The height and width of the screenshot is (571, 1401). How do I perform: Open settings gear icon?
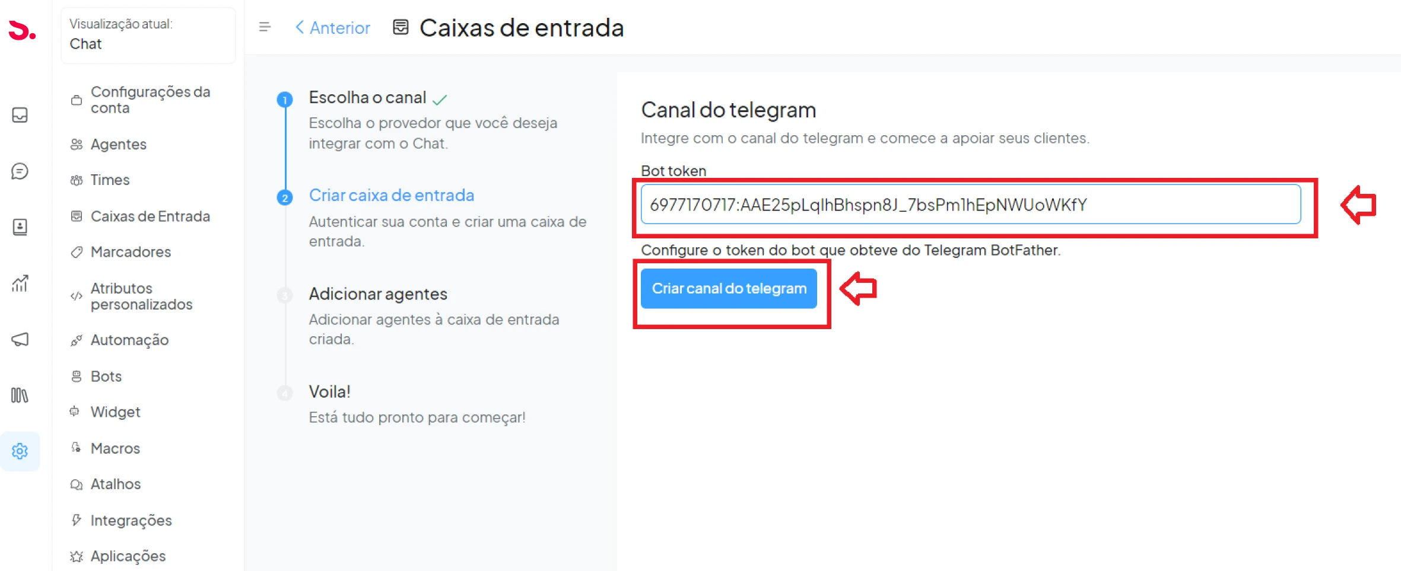pos(20,451)
